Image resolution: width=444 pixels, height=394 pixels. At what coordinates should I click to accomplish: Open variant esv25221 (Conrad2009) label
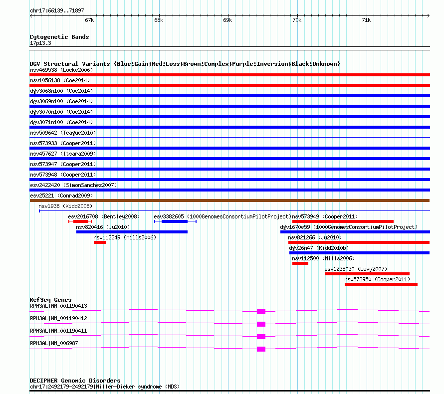61,196
